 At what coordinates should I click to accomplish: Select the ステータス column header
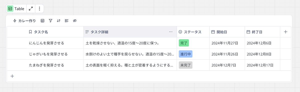[193, 32]
